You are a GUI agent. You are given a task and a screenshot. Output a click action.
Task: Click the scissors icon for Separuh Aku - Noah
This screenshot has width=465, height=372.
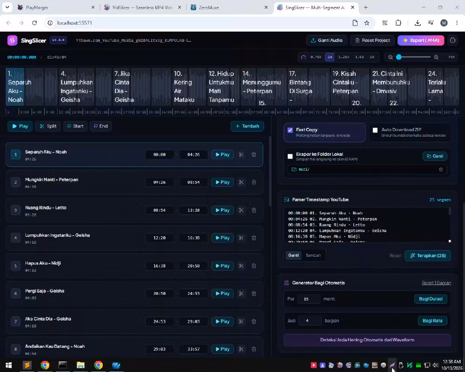(x=241, y=154)
